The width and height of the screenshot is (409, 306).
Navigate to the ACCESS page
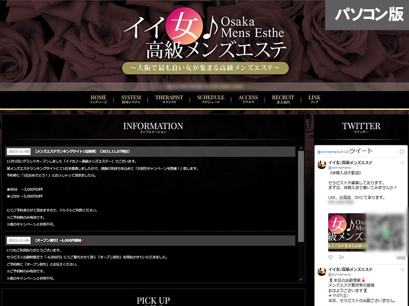tap(248, 99)
